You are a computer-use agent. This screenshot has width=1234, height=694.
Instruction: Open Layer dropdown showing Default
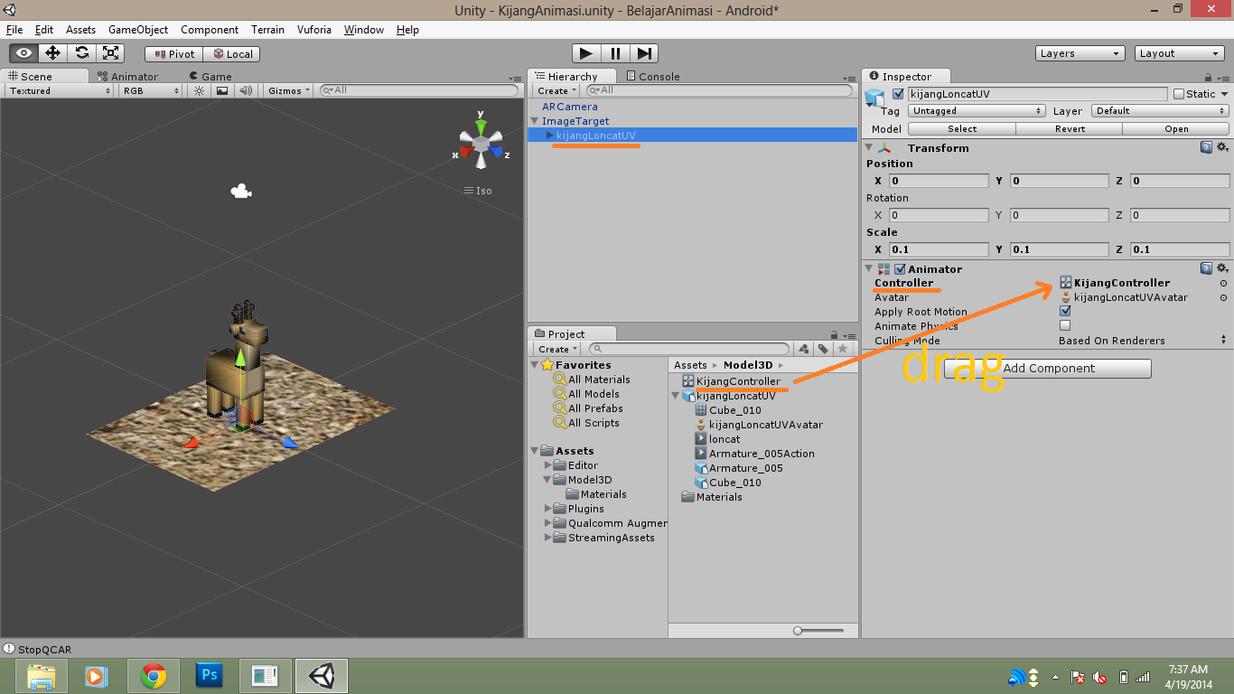coord(1160,111)
